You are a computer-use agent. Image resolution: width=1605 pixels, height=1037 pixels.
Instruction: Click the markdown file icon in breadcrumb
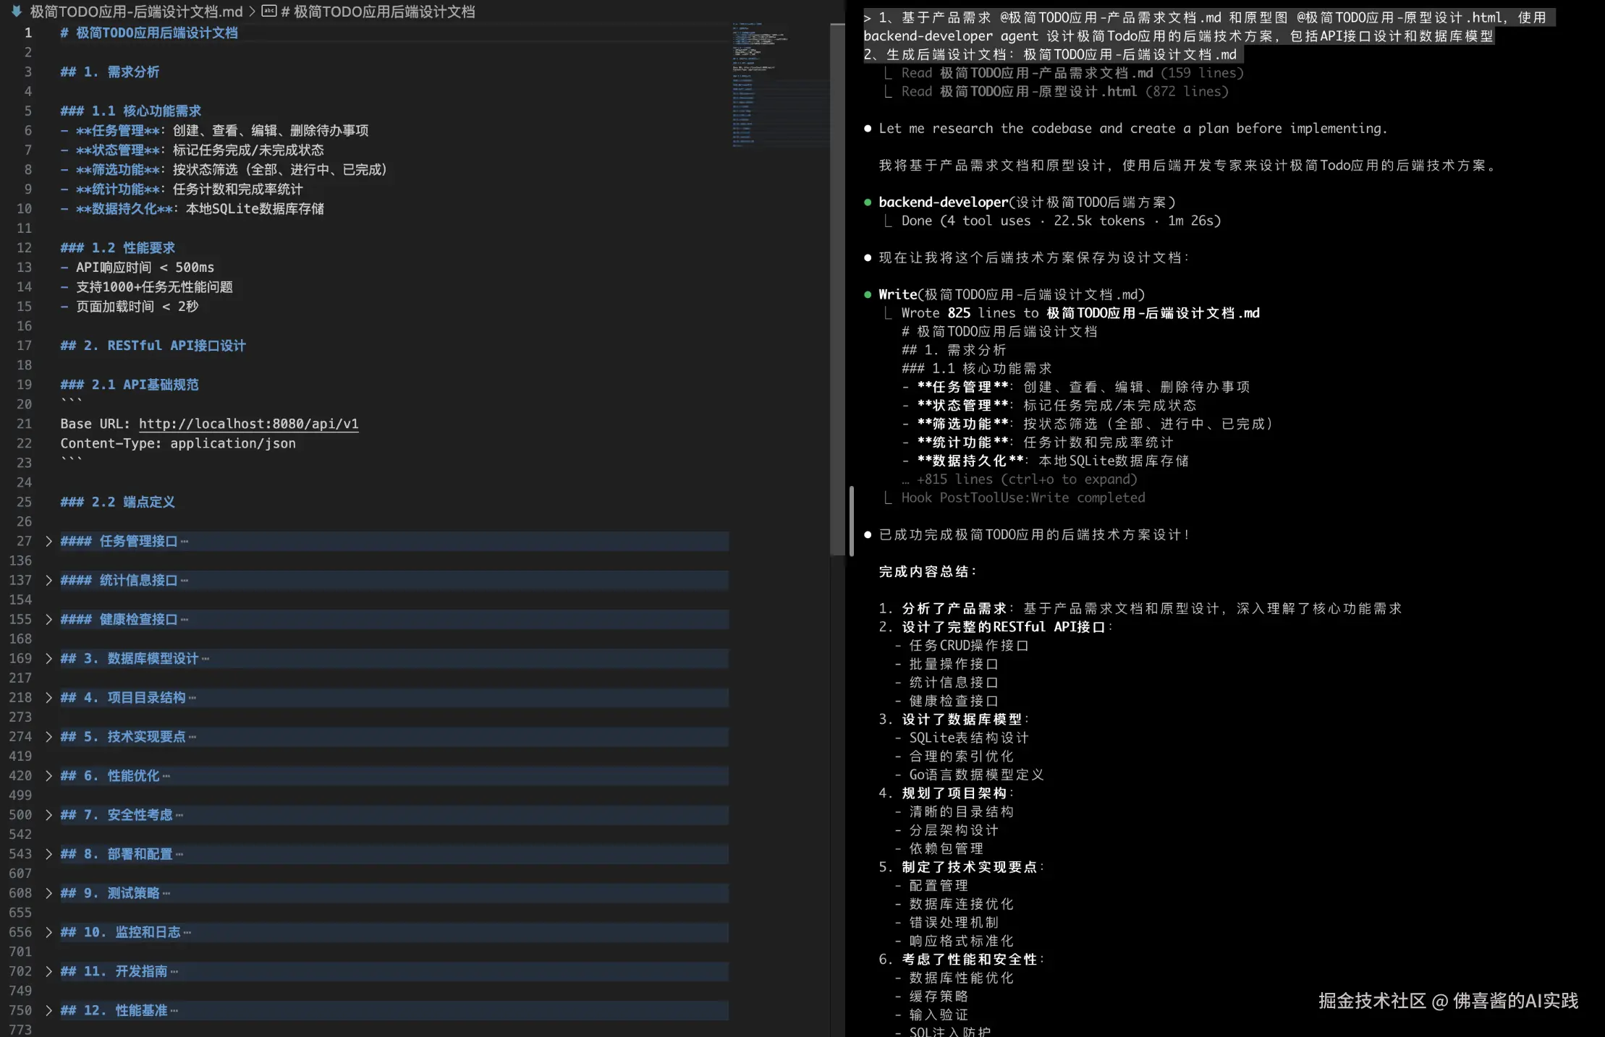(17, 12)
